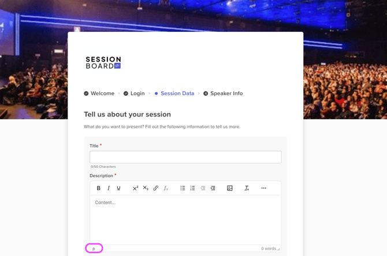Start a bulleted list

(x=183, y=188)
